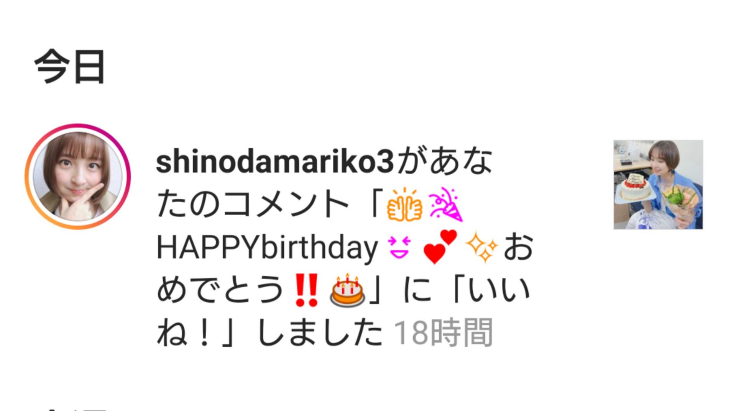Open the shinodamariko3 profile avatar story
Image resolution: width=736 pixels, height=411 pixels.
(78, 177)
